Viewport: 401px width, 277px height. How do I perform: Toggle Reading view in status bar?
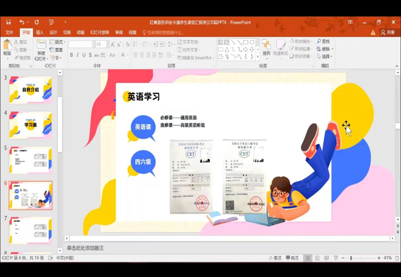326,258
